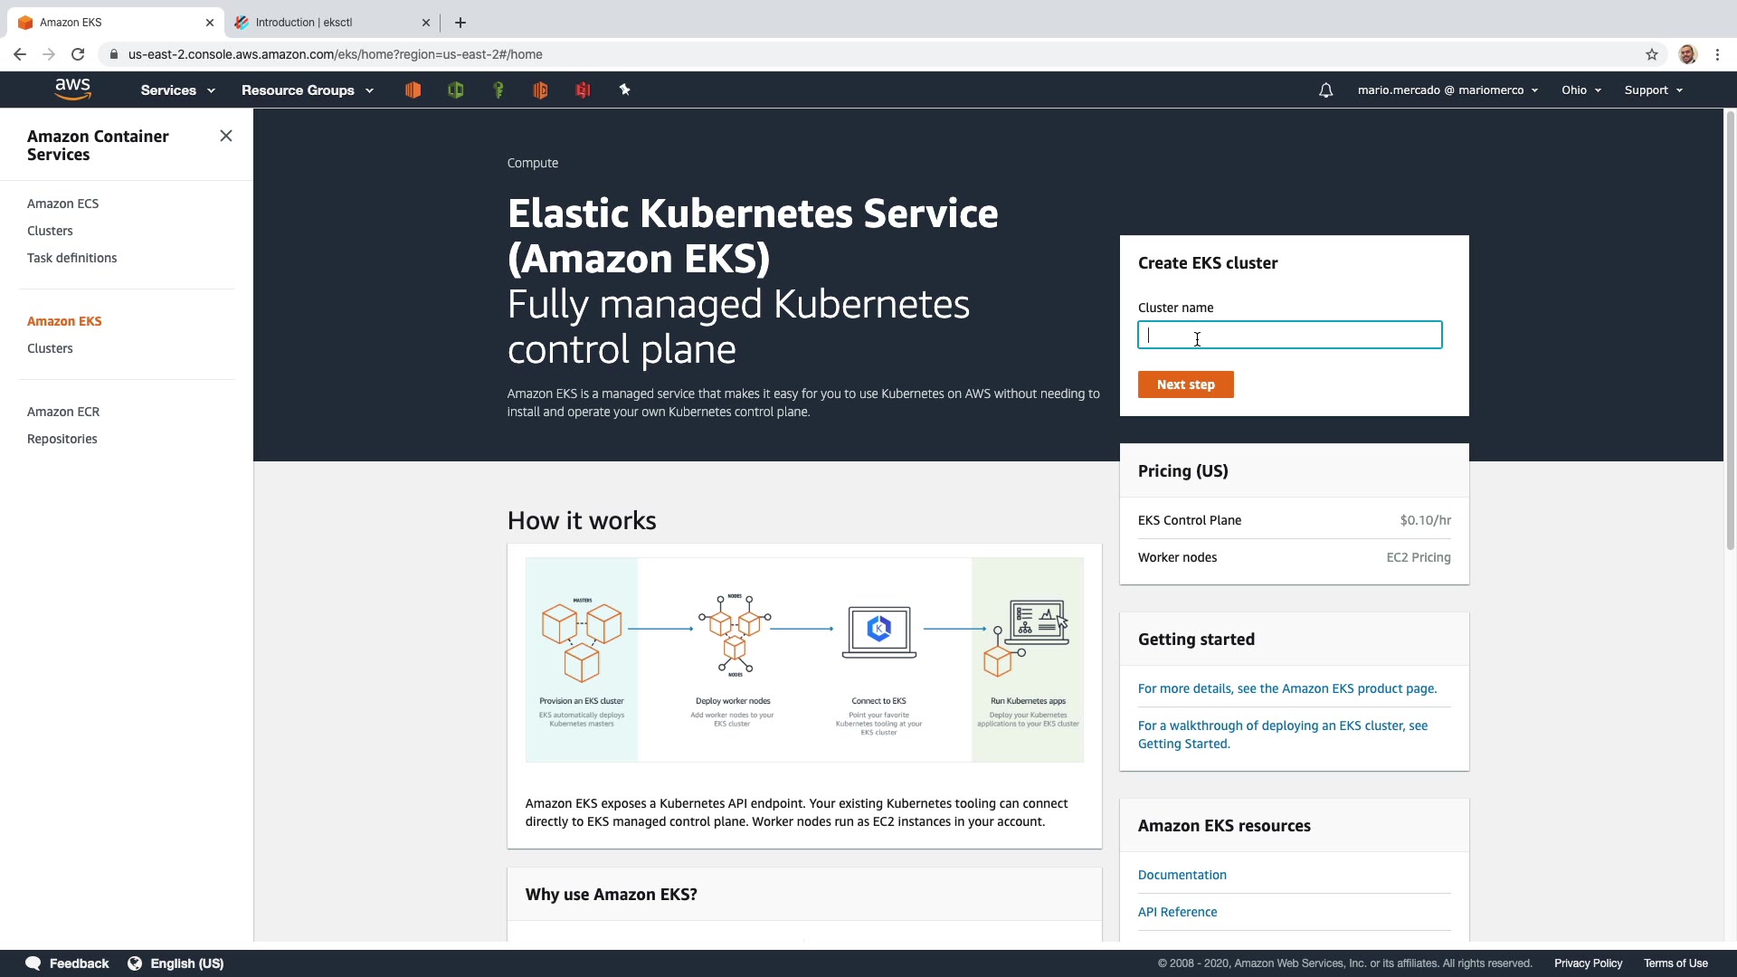
Task: Open the notifications bell icon
Action: (x=1325, y=90)
